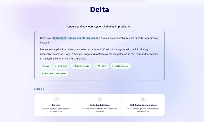Click the green dot on API calls tag
Screen dimensions: 204x122
[x=96, y=66]
